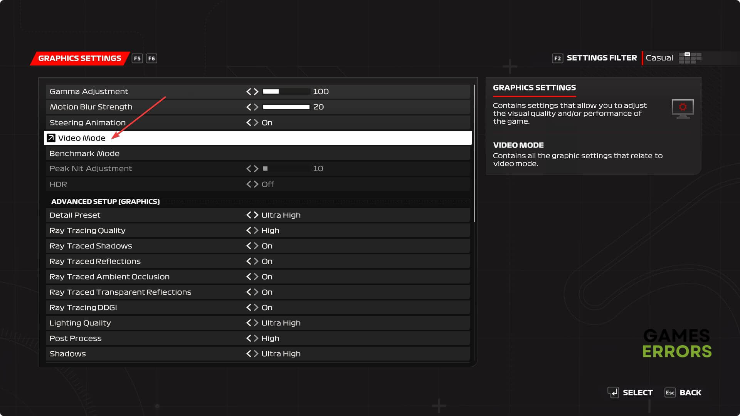Click the Enter key select icon
The height and width of the screenshot is (416, 740).
(x=613, y=393)
